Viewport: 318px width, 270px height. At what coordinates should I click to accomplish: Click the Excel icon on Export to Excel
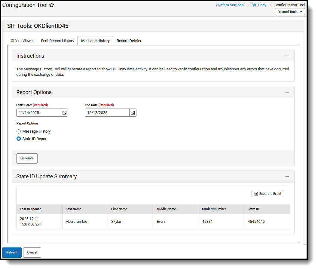pos(256,194)
